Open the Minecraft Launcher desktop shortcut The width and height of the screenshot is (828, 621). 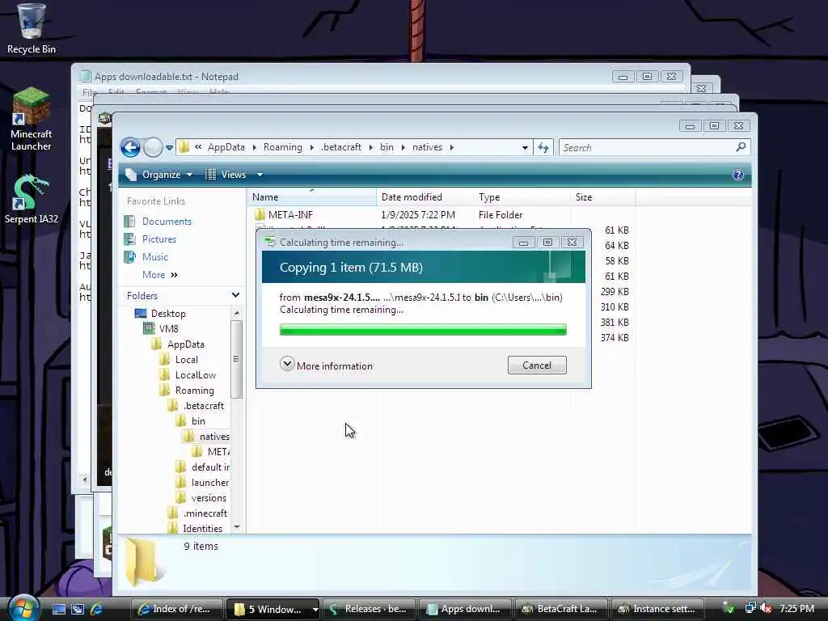pyautogui.click(x=32, y=120)
